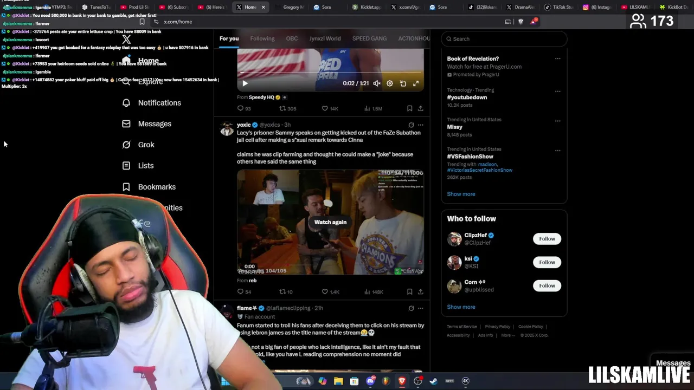Screen dimensions: 694x390
Task: Follow ksi
Action: 547,262
